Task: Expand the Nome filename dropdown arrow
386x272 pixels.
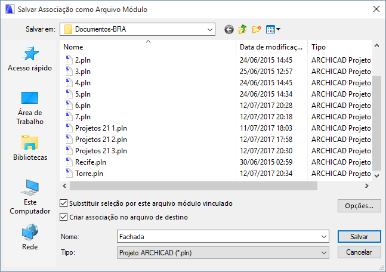Action: (x=324, y=237)
